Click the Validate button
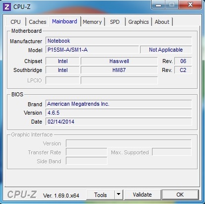 coord(143,195)
